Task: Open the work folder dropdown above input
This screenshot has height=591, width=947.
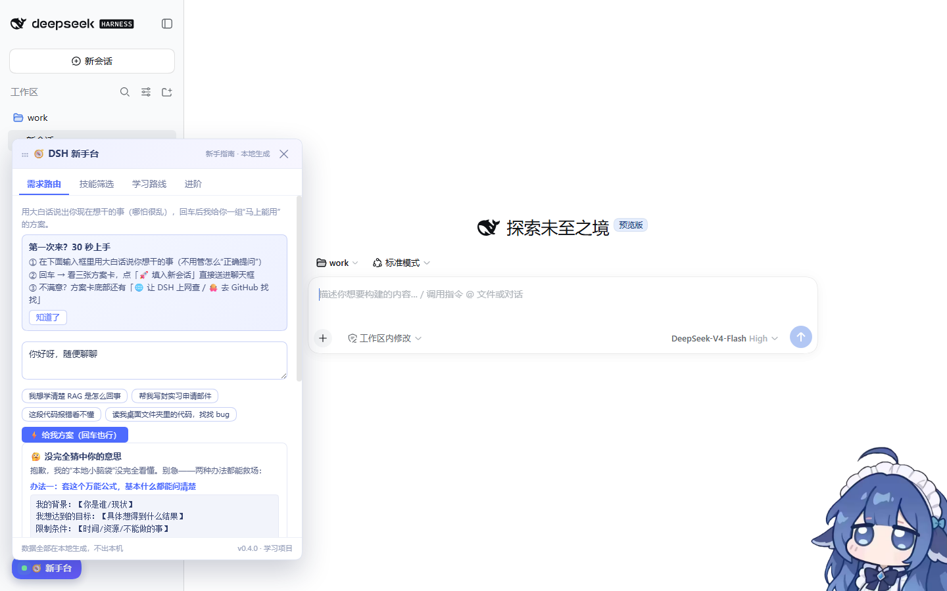Action: tap(337, 263)
